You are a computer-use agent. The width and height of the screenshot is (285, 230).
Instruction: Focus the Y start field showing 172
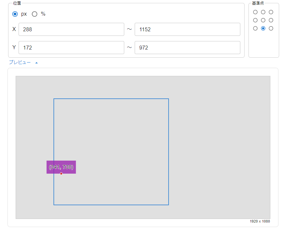tap(71, 48)
